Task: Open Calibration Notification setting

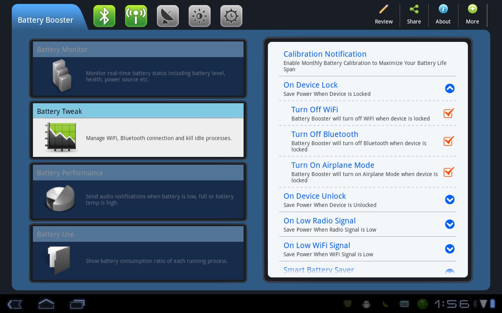Action: pyautogui.click(x=368, y=61)
